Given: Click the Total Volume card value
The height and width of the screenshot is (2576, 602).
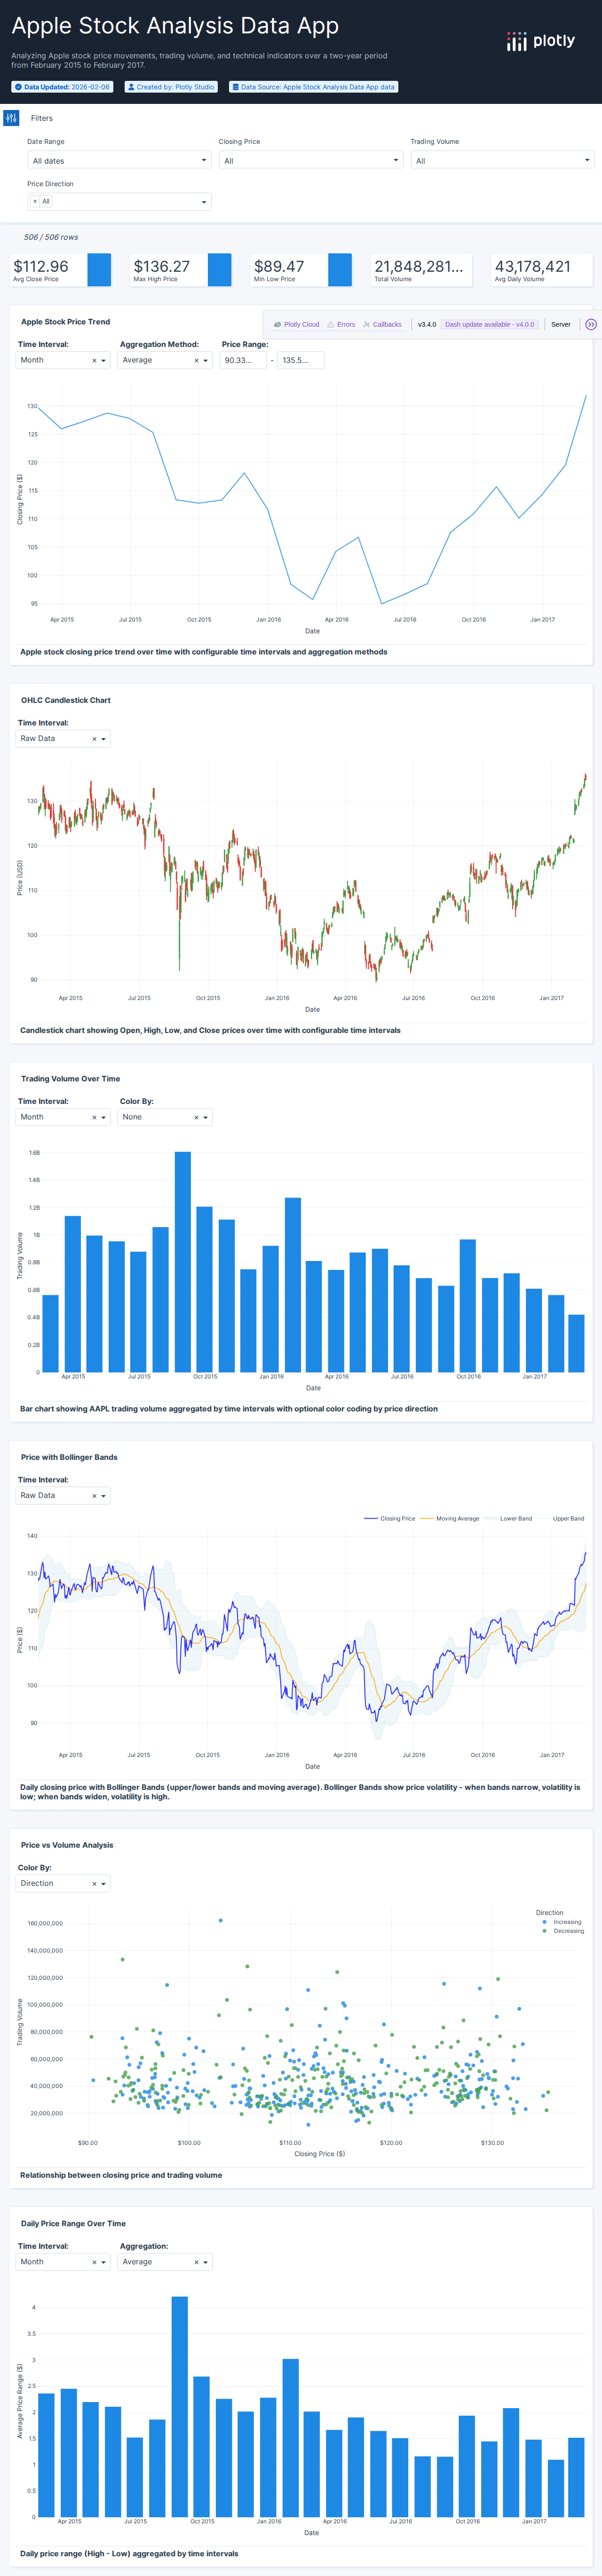Looking at the screenshot, I should coord(419,266).
